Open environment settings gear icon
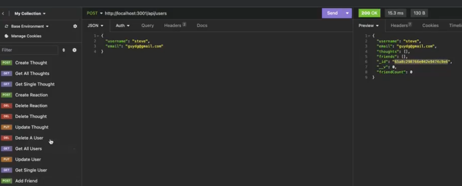This screenshot has width=462, height=186. pos(75,26)
